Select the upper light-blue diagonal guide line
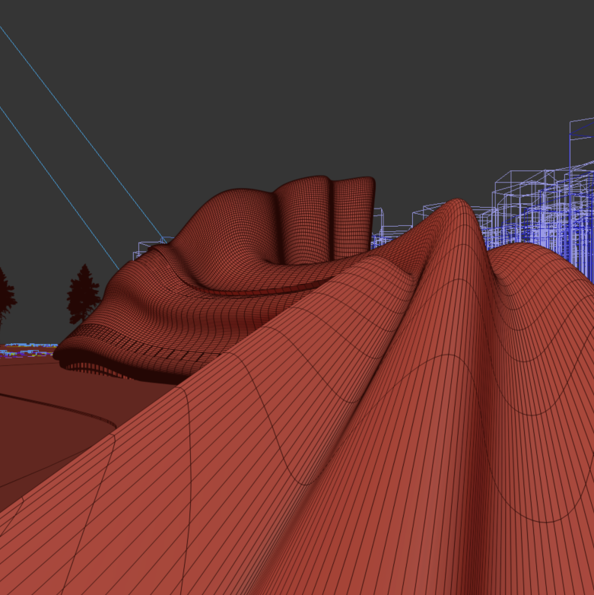This screenshot has height=595, width=594. pyautogui.click(x=83, y=134)
